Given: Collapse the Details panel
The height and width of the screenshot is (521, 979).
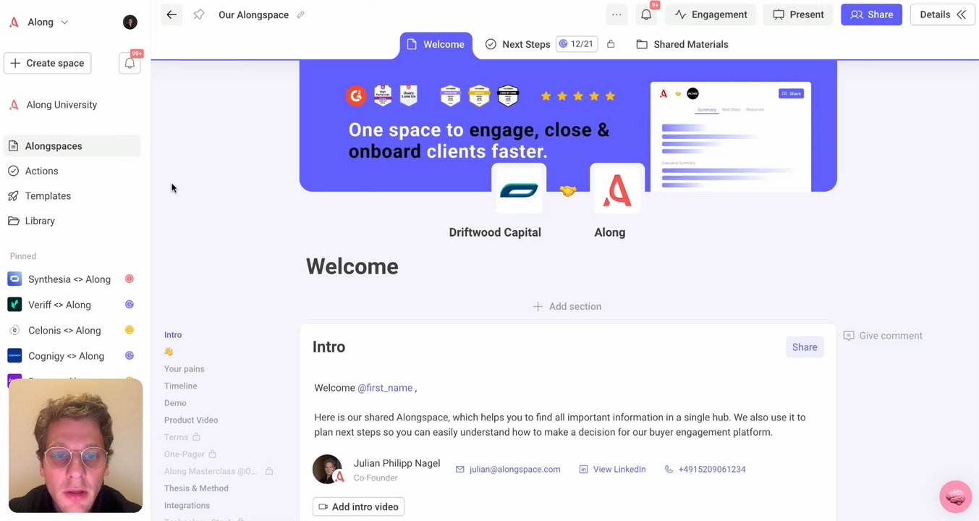Looking at the screenshot, I should point(943,14).
